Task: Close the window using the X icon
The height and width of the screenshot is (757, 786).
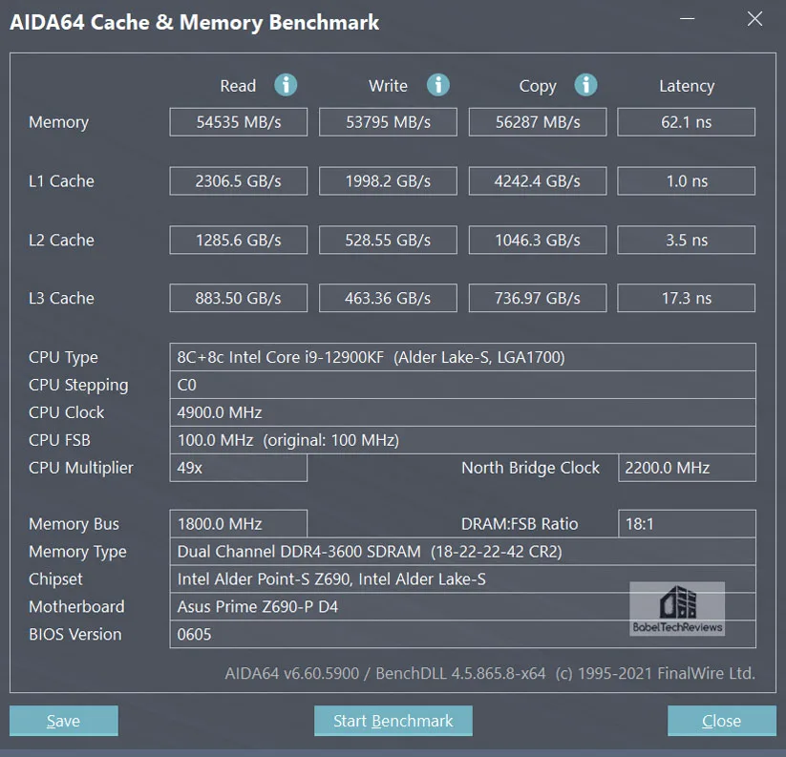Action: [754, 19]
